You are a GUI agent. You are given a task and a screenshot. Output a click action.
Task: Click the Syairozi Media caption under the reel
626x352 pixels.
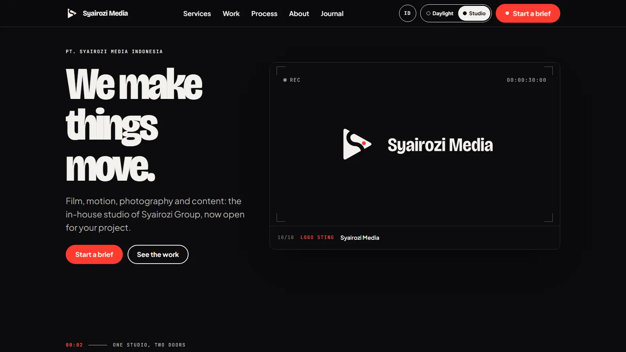360,238
